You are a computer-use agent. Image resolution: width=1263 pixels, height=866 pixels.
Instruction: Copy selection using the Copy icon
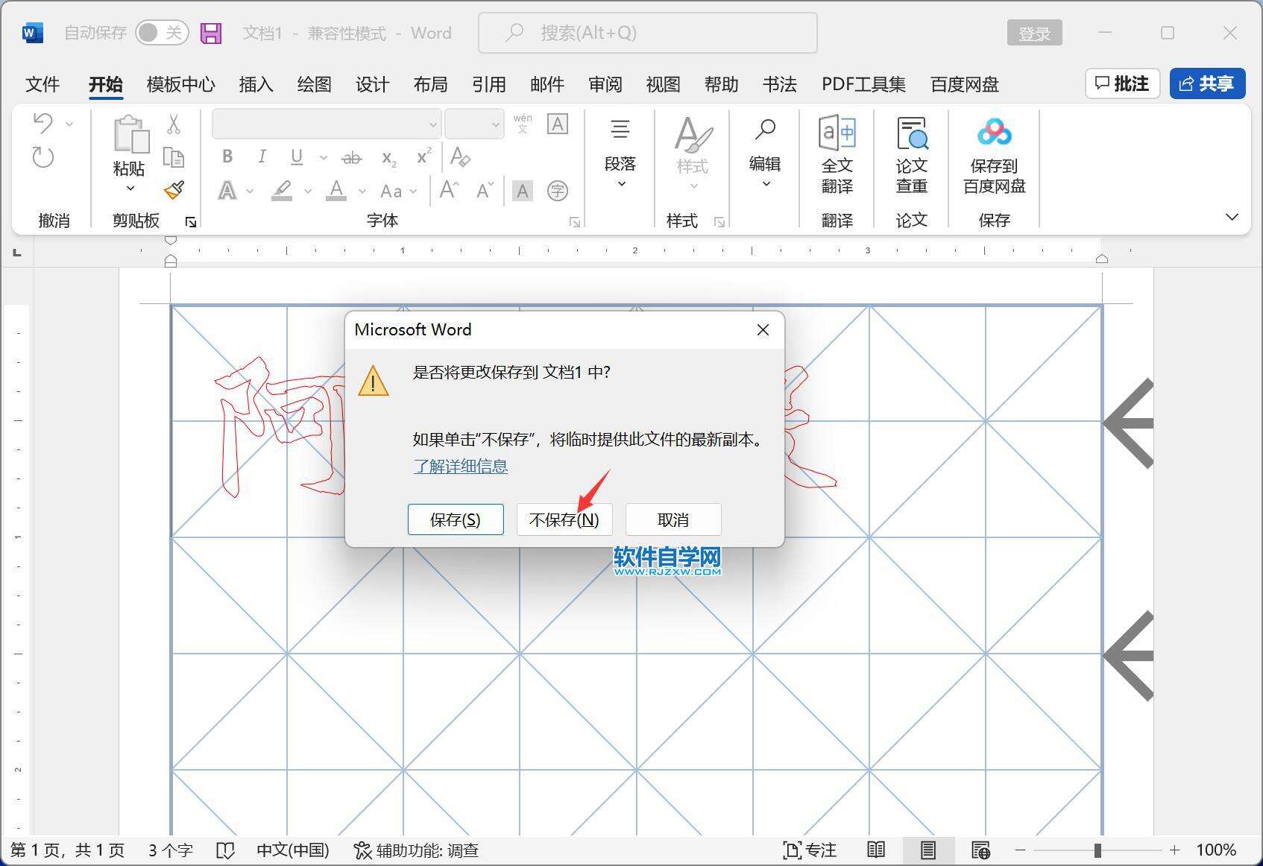174,157
